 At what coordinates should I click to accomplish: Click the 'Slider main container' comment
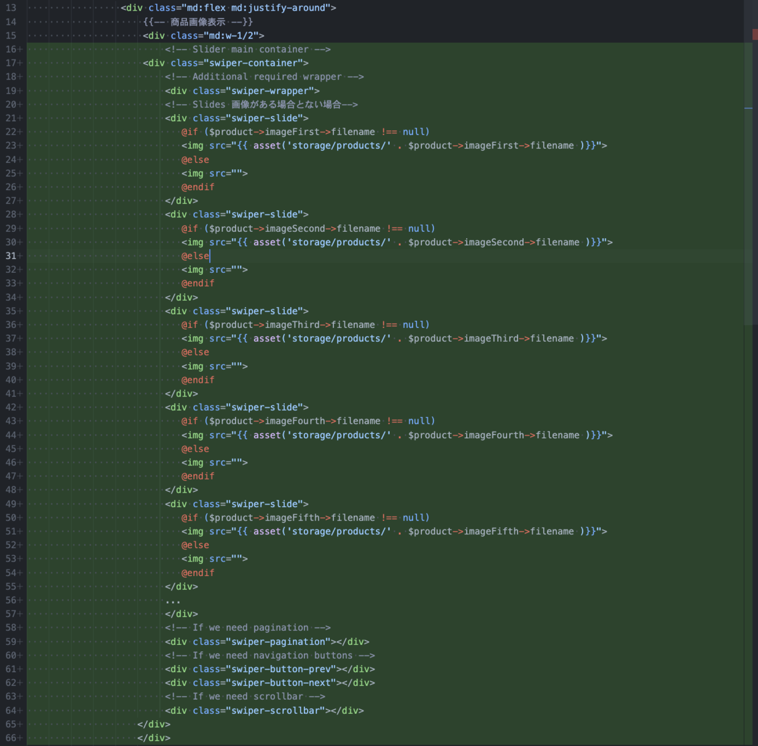[248, 49]
